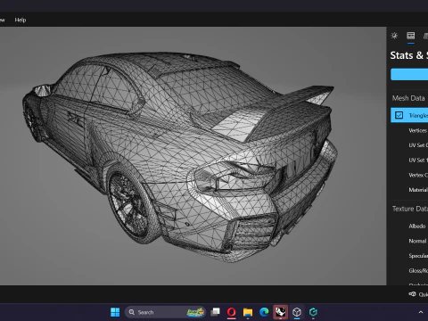The width and height of the screenshot is (428, 321).
Task: Open the Help menu
Action: (21, 20)
